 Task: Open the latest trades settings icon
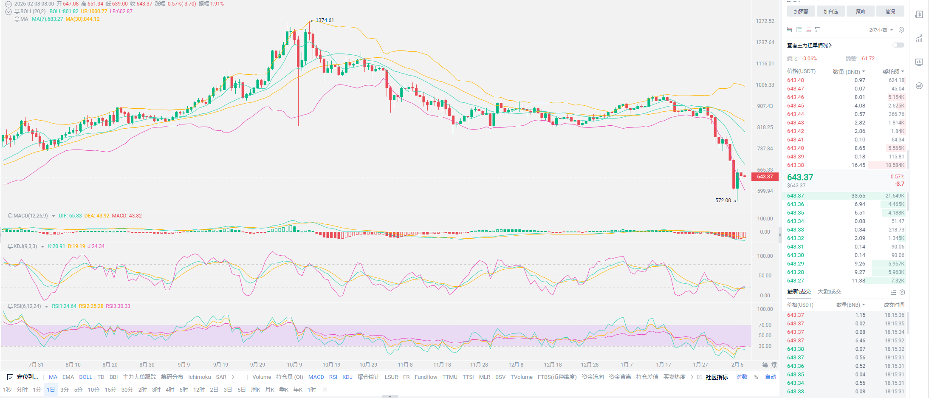(902, 292)
